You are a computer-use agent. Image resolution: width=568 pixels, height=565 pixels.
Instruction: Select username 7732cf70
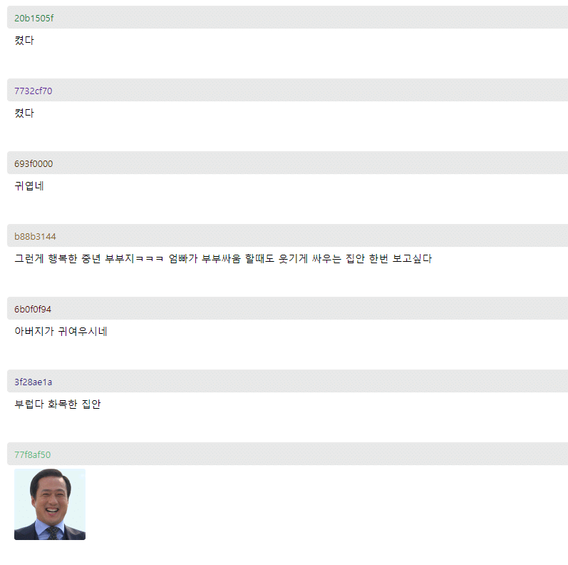tap(33, 91)
